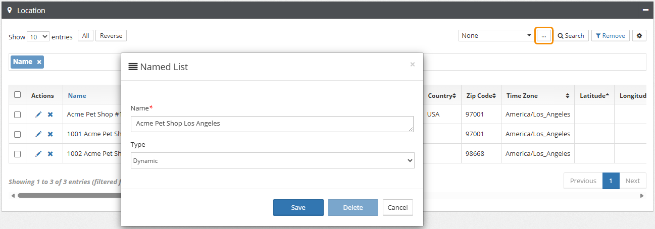Click the Save button in Named List dialog
Viewport: 655px width, 229px height.
point(298,208)
